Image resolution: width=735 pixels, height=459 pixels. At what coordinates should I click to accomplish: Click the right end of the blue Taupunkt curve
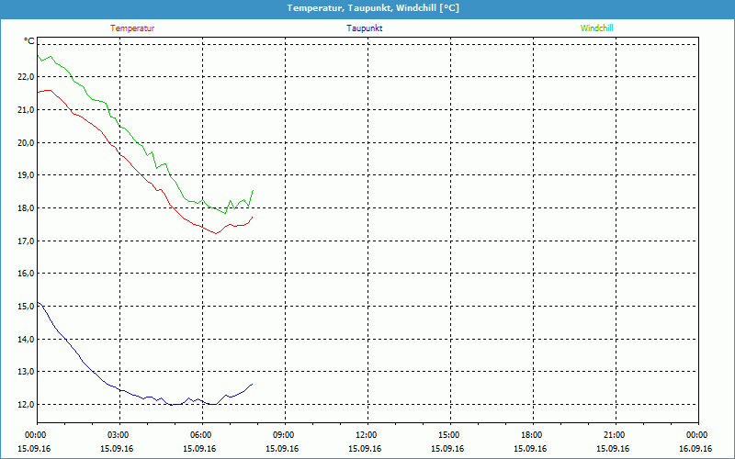252,384
